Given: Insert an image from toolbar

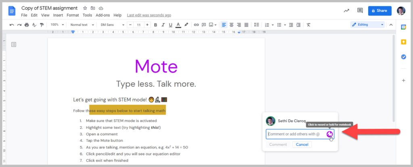Looking at the screenshot, I should point(211,25).
